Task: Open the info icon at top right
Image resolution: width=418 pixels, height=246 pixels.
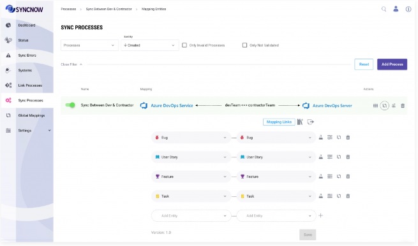Action: 408,9
